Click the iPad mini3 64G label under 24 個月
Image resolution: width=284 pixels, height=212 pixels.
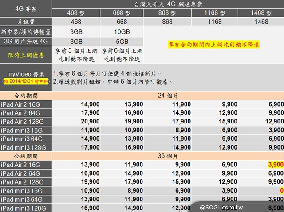[x=22, y=139]
